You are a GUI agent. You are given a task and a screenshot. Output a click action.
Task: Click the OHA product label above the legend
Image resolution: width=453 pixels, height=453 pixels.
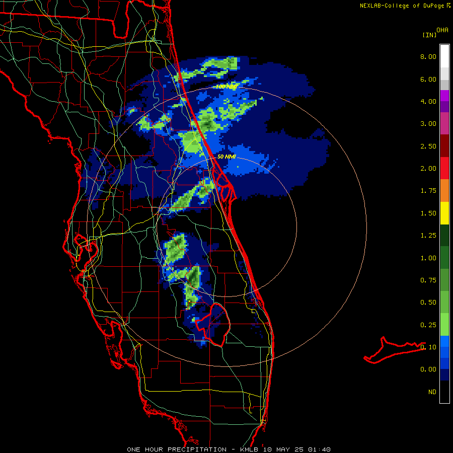click(x=442, y=30)
